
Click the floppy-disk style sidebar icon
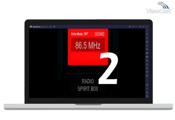(147, 57)
